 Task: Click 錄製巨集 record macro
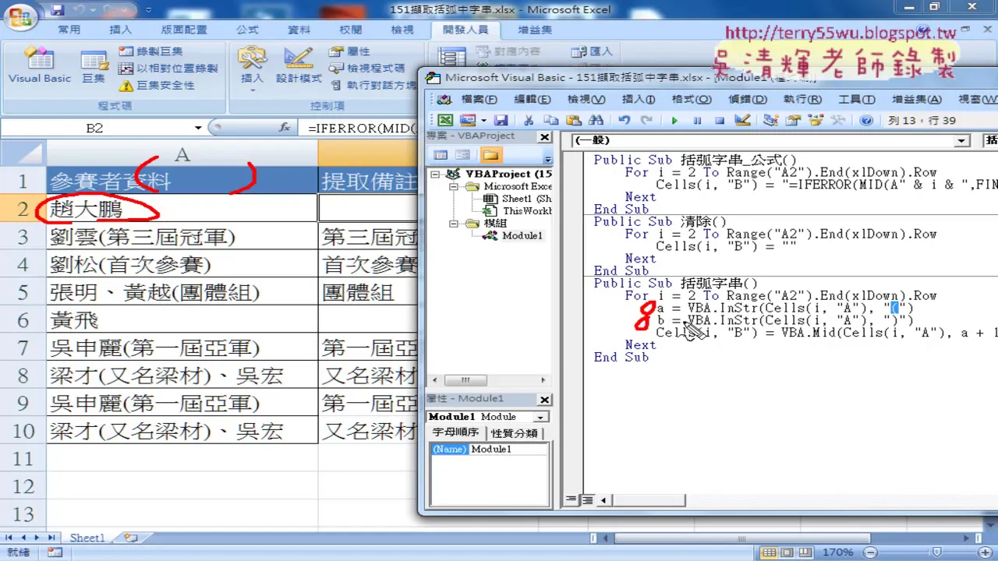coord(150,51)
